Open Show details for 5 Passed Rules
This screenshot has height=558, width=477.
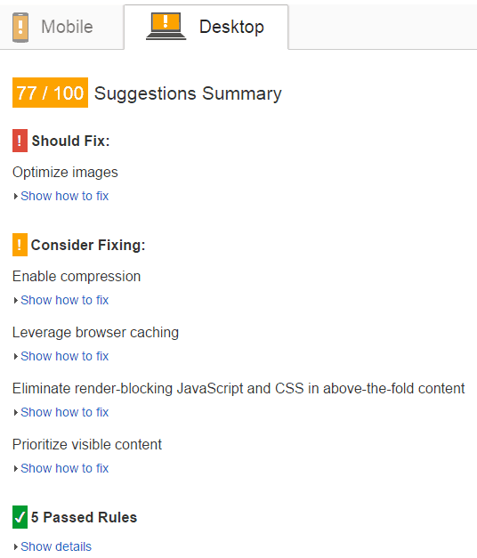point(56,546)
